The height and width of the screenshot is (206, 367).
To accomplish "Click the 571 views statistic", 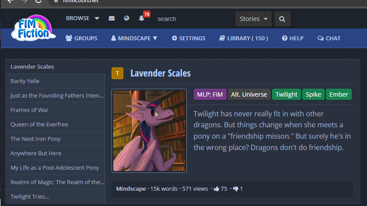I will tap(195, 189).
